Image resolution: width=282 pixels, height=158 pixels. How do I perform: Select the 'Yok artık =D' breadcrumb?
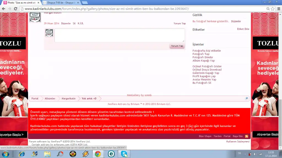pyautogui.click(x=89, y=99)
